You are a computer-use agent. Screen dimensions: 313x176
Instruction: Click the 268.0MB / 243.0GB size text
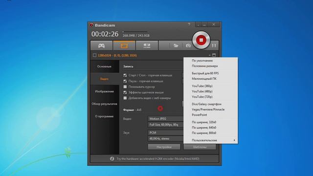pos(136,36)
